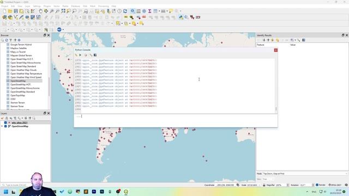Screen dimensions: 349x196
Task: Click the Python Console output scrollbar
Action: tap(276, 109)
